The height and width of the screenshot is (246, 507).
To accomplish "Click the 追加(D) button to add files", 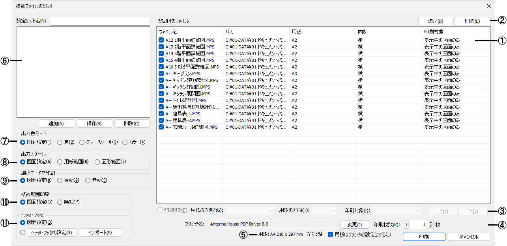I will [x=436, y=21].
